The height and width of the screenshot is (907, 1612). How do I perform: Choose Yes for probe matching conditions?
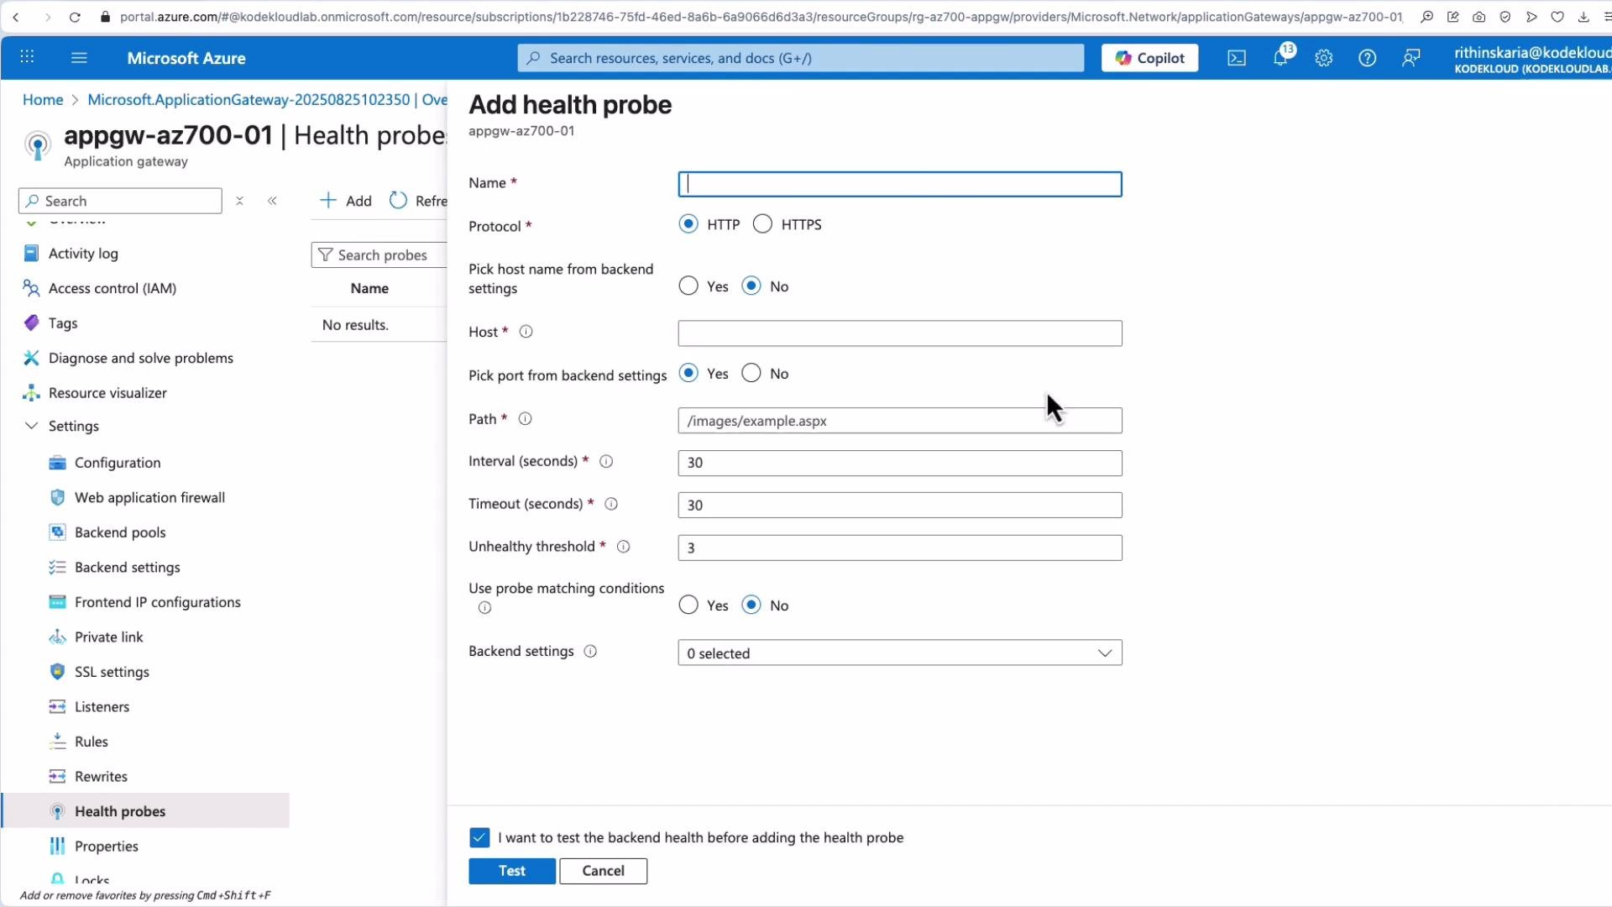point(688,606)
